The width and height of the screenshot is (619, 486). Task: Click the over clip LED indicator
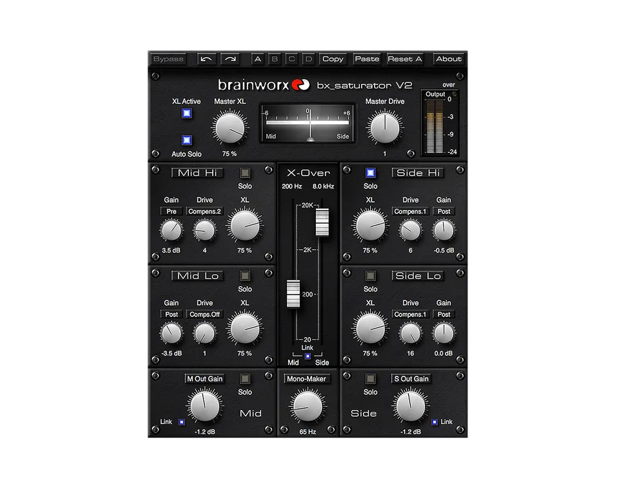(455, 94)
